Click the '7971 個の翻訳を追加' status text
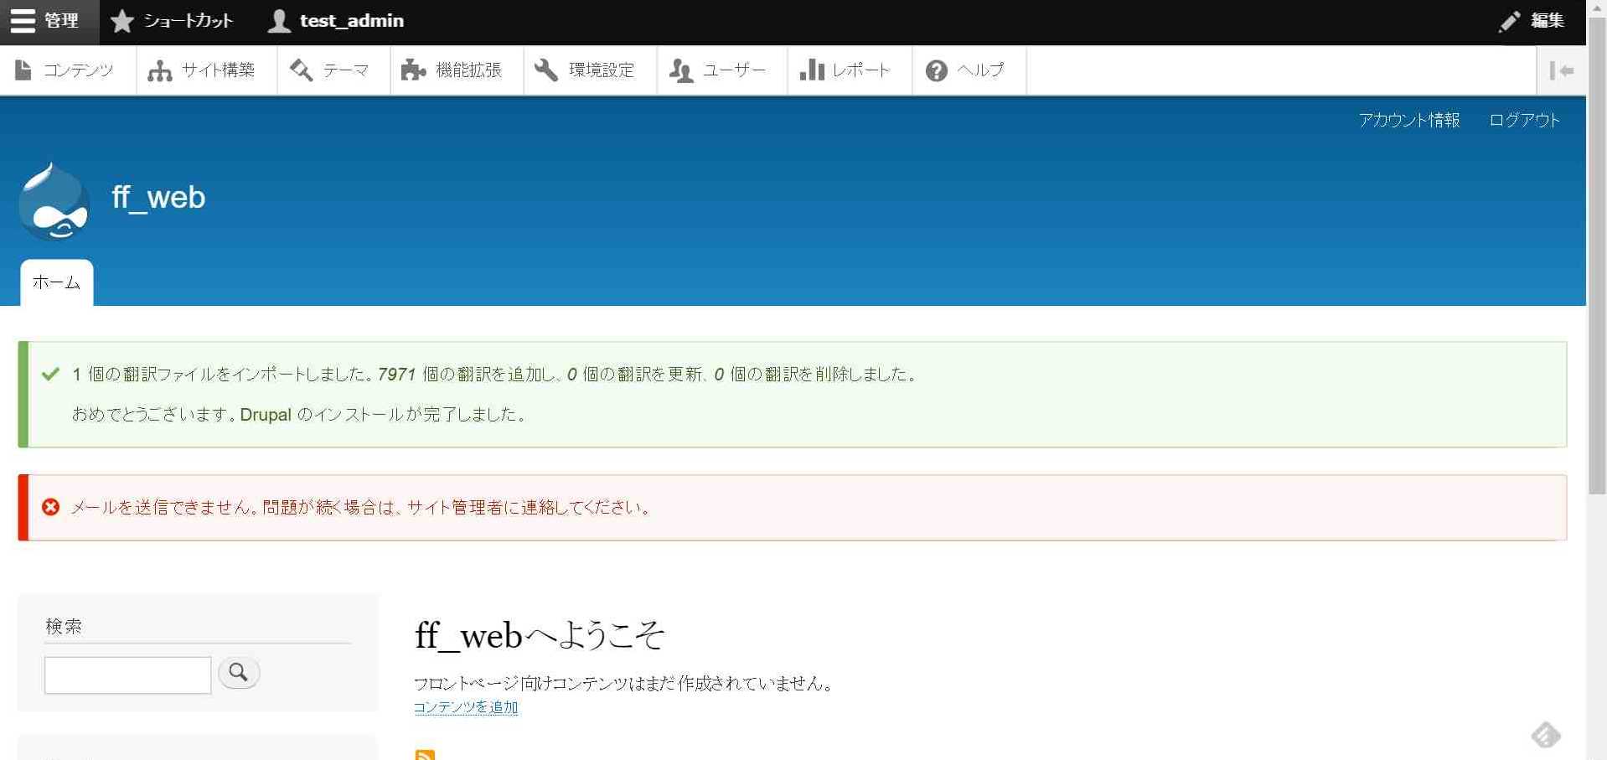This screenshot has height=760, width=1607. coord(464,375)
